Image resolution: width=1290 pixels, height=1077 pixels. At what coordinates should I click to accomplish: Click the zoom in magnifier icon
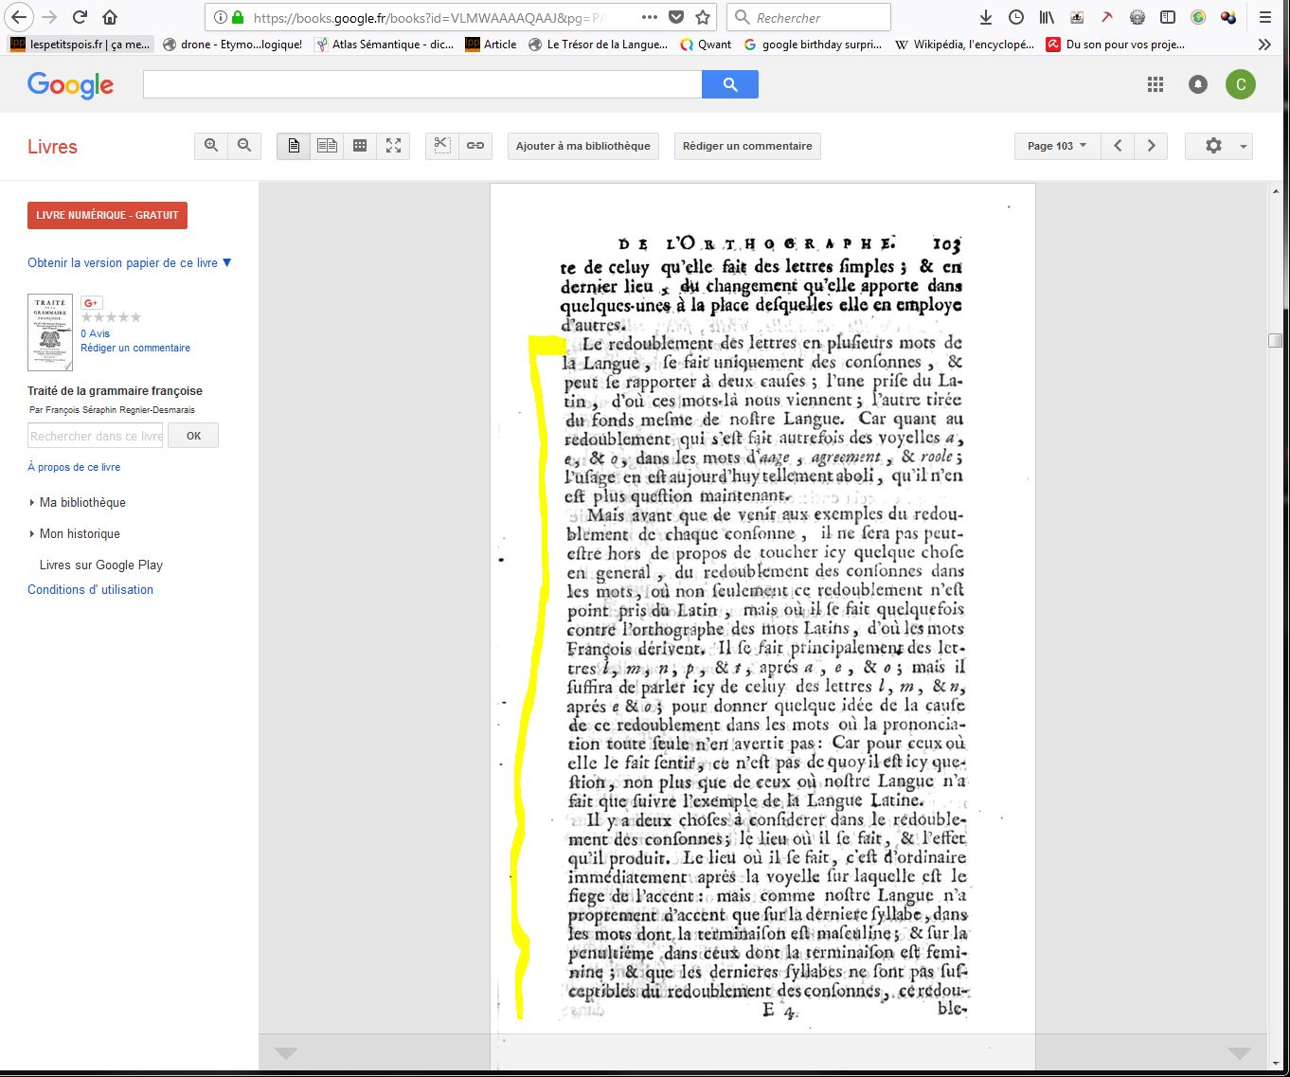coord(211,146)
